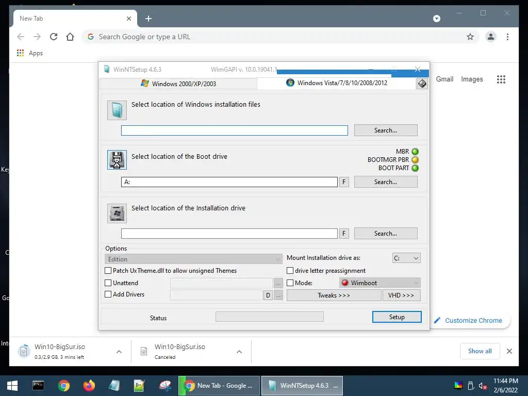Open the Apps bookmarks shortcut
The height and width of the screenshot is (396, 528).
tap(29, 53)
